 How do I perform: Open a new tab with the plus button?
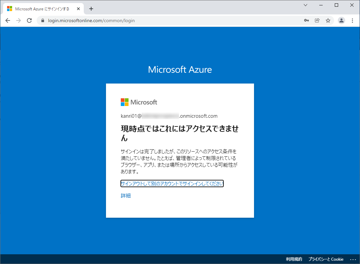91,9
